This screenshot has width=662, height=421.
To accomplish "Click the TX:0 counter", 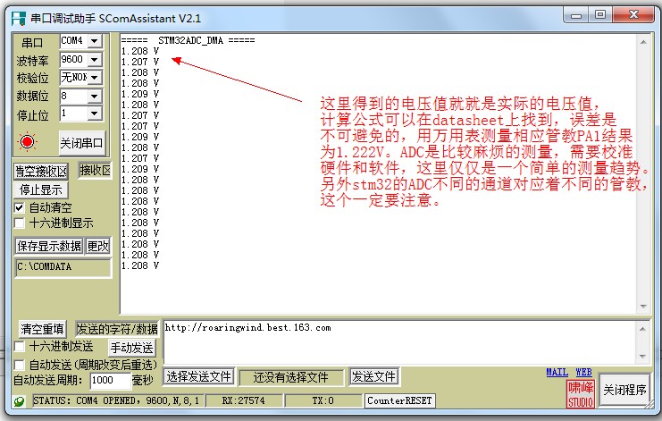I will coord(323,400).
